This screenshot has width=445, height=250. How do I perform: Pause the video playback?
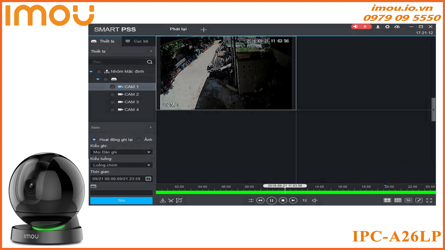(272, 201)
